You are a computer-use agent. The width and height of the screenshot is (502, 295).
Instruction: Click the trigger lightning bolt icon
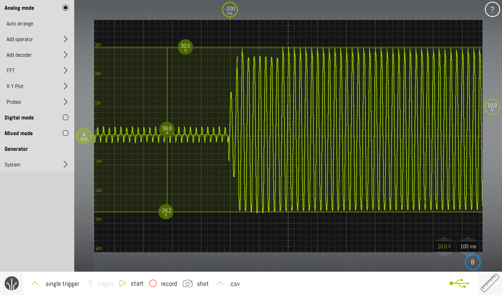tap(90, 283)
